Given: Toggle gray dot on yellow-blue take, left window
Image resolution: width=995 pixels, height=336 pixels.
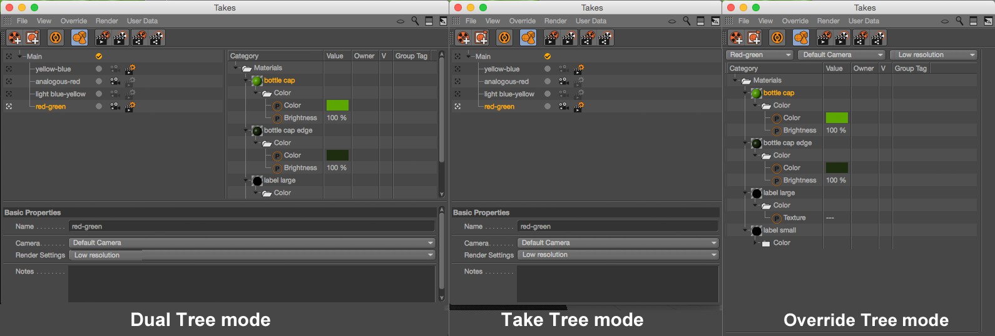Looking at the screenshot, I should pos(99,69).
